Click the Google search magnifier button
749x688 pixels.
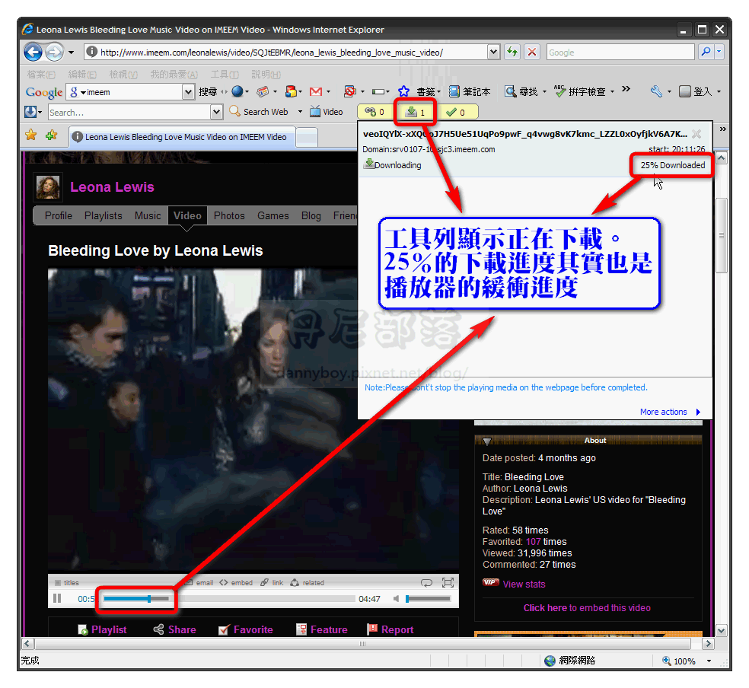[x=705, y=52]
